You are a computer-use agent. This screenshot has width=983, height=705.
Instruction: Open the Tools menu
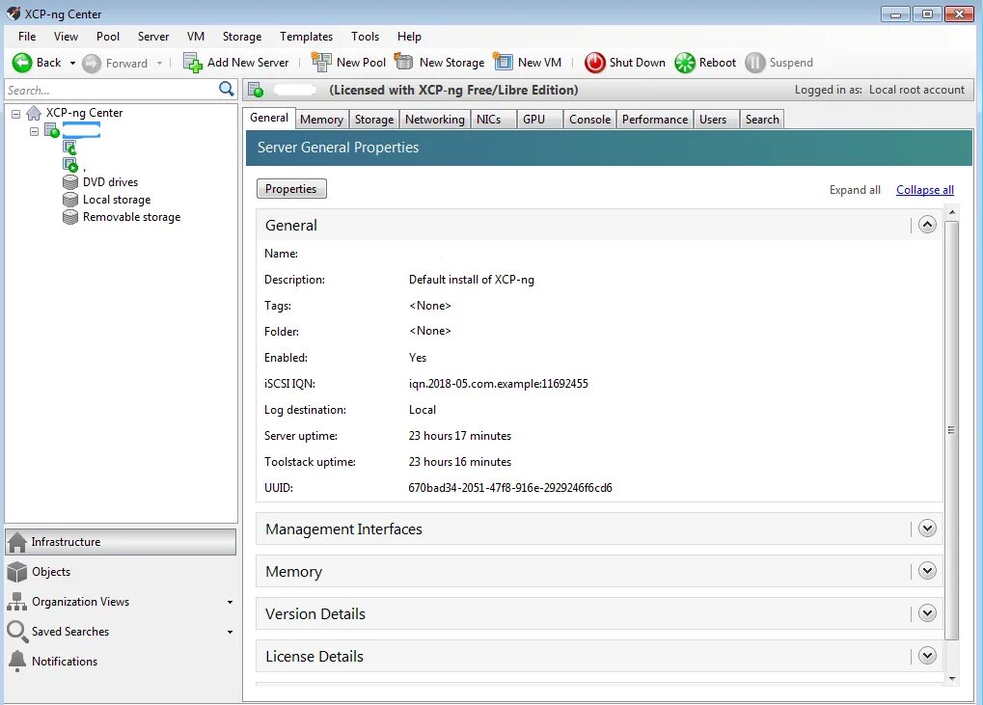coord(365,37)
